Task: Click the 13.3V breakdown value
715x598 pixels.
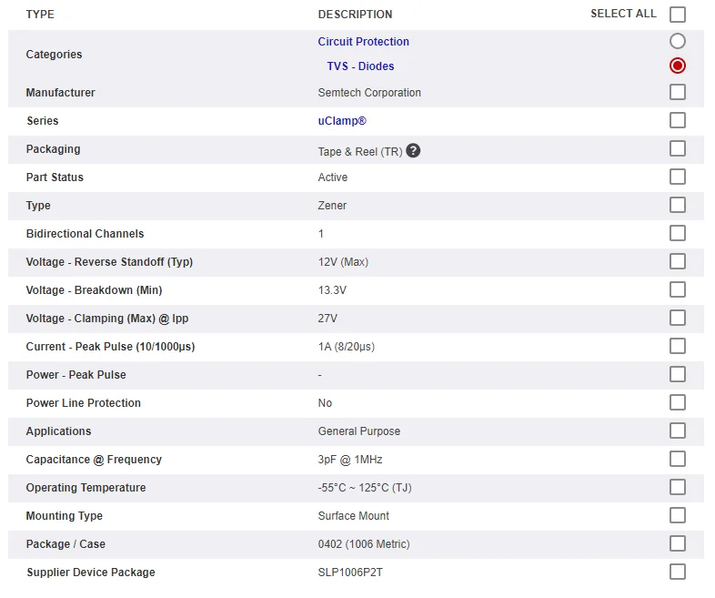Action: pyautogui.click(x=332, y=290)
